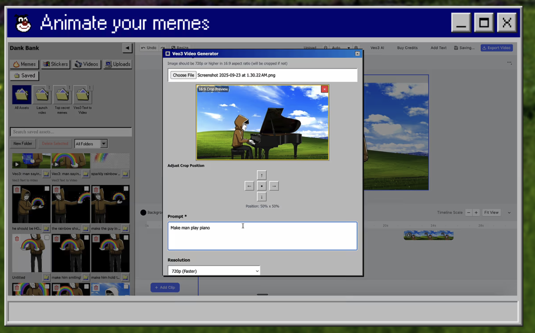Center the crop position
This screenshot has width=535, height=333.
point(262,186)
